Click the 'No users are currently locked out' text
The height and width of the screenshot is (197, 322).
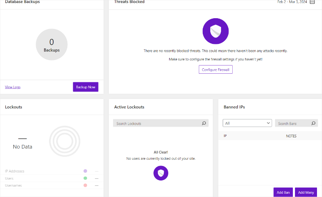tap(161, 159)
